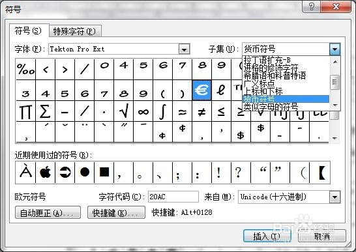Collapse the 子集 subset dropdown arrow
The width and height of the screenshot is (356, 252).
coord(334,49)
